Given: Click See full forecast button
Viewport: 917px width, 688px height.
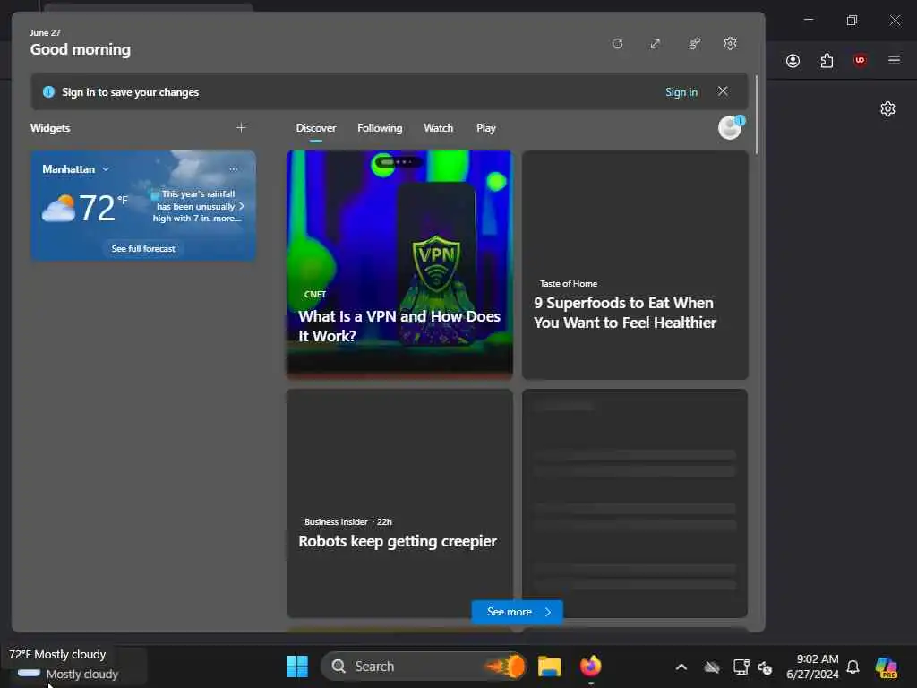Looking at the screenshot, I should [x=143, y=249].
